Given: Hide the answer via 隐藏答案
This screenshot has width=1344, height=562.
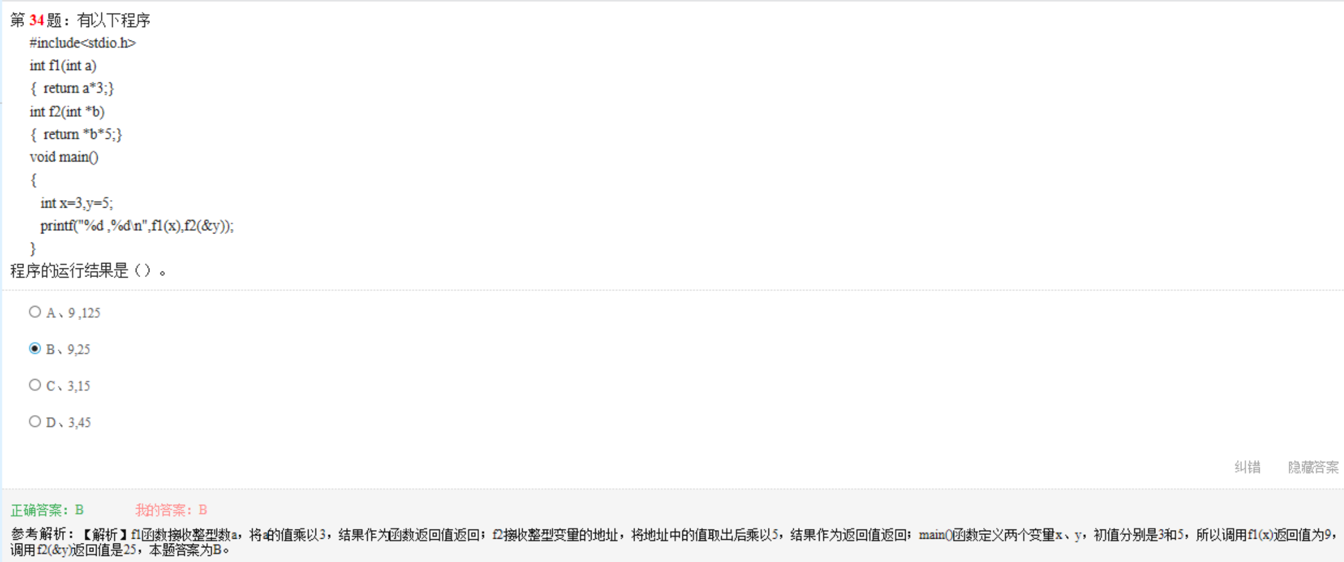Looking at the screenshot, I should (x=1313, y=467).
